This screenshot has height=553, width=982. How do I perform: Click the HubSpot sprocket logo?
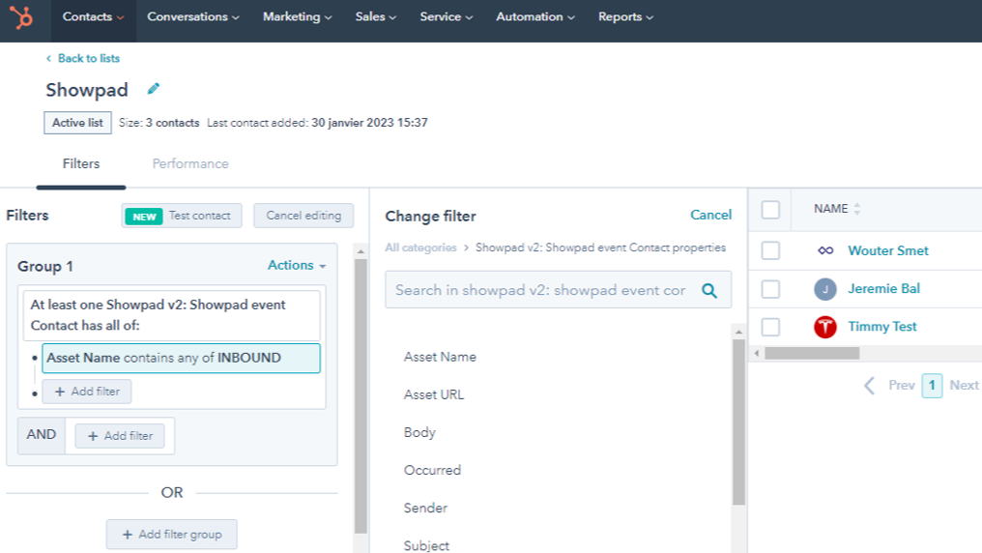(x=21, y=16)
